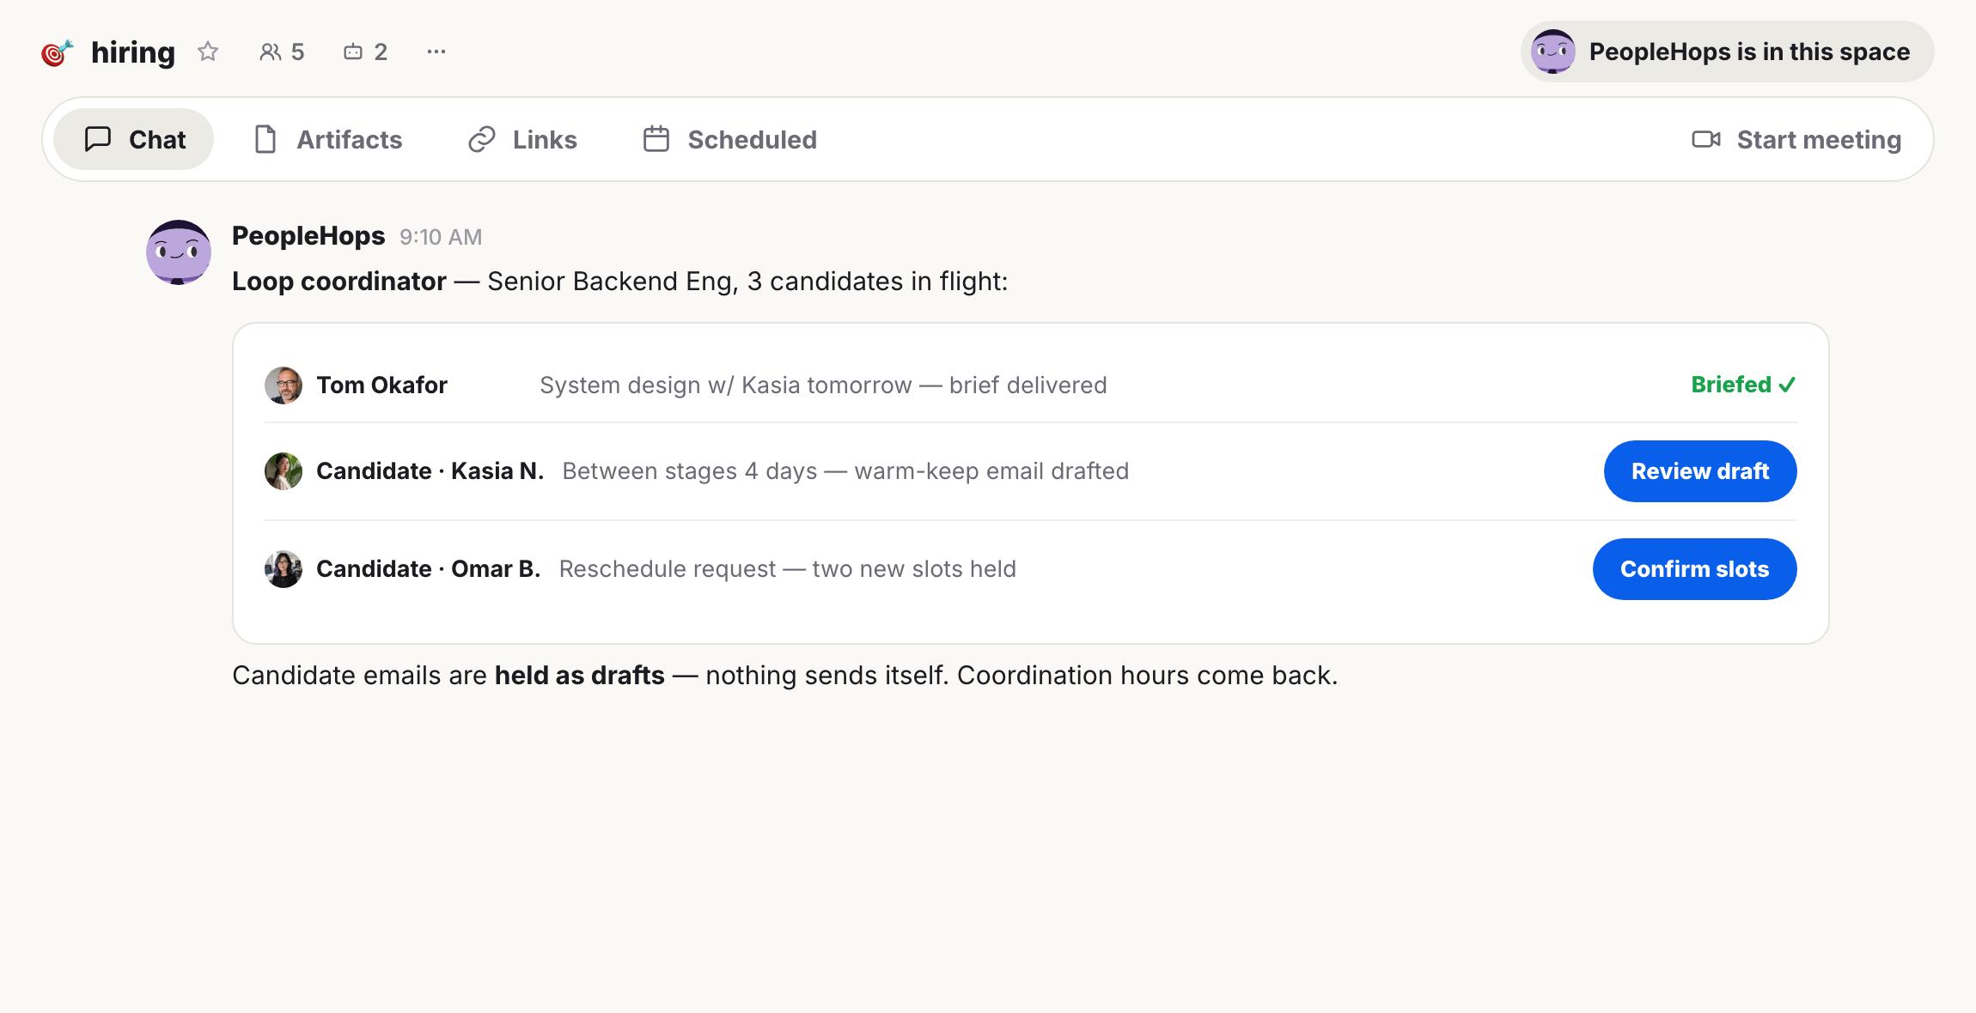Click the hiring space dartboard emoji icon
The image size is (1976, 1013).
point(58,52)
